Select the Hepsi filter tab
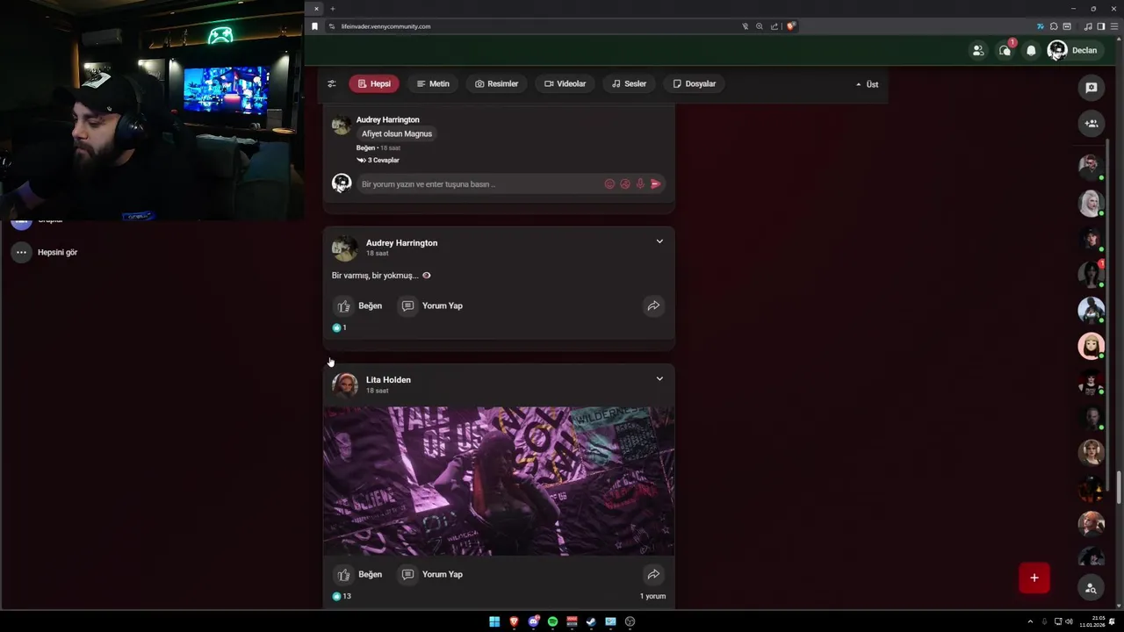The height and width of the screenshot is (632, 1124). (x=374, y=84)
